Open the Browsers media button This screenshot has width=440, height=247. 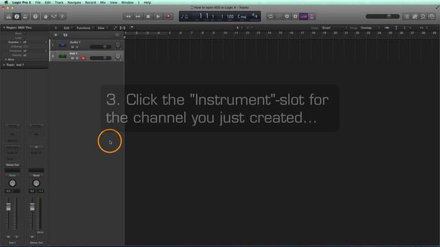click(x=432, y=16)
